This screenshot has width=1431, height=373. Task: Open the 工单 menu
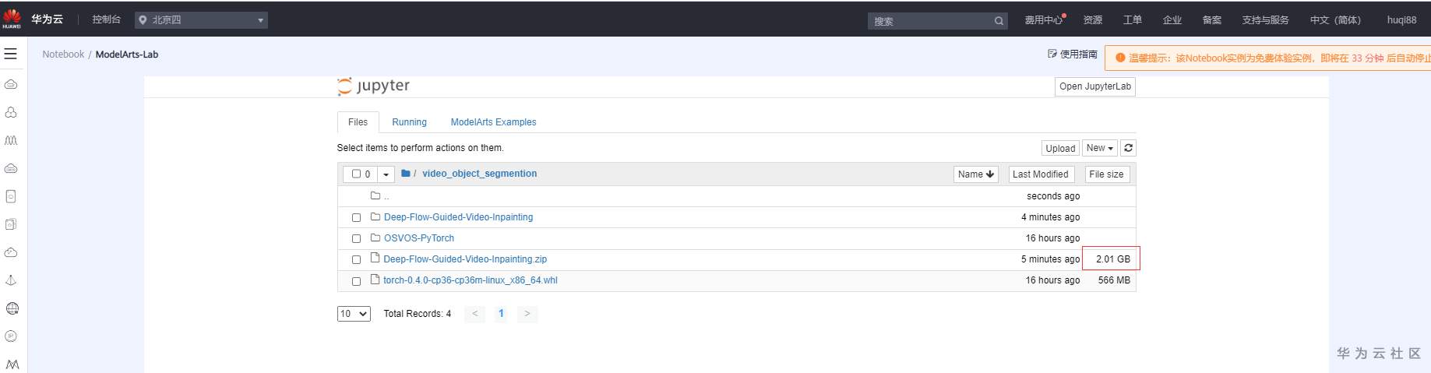(1132, 20)
